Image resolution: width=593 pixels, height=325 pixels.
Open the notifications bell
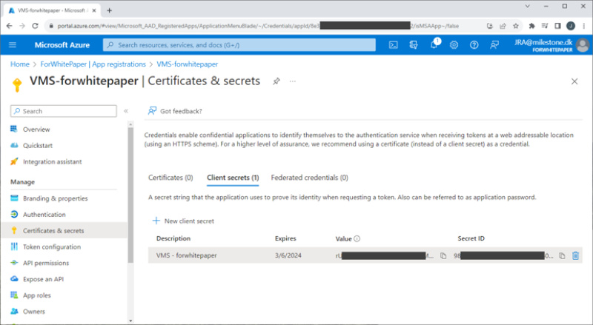click(x=434, y=45)
